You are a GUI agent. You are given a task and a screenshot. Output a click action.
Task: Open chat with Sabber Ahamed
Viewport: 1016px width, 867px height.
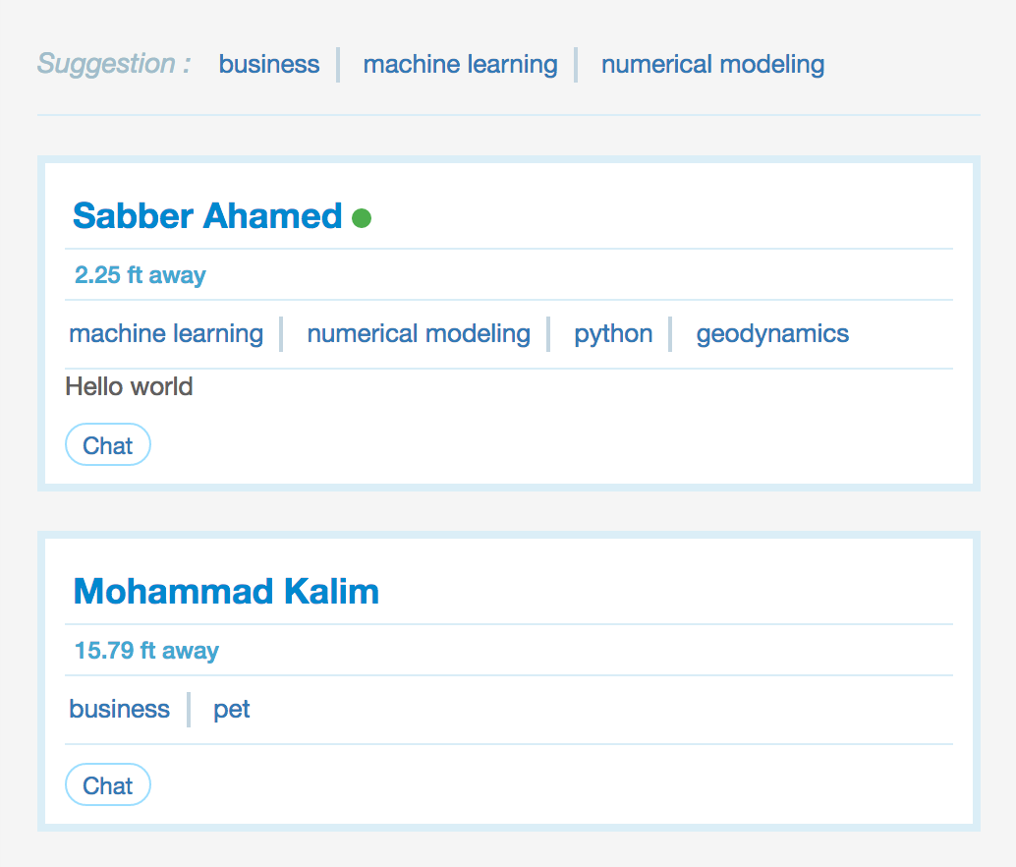coord(107,445)
